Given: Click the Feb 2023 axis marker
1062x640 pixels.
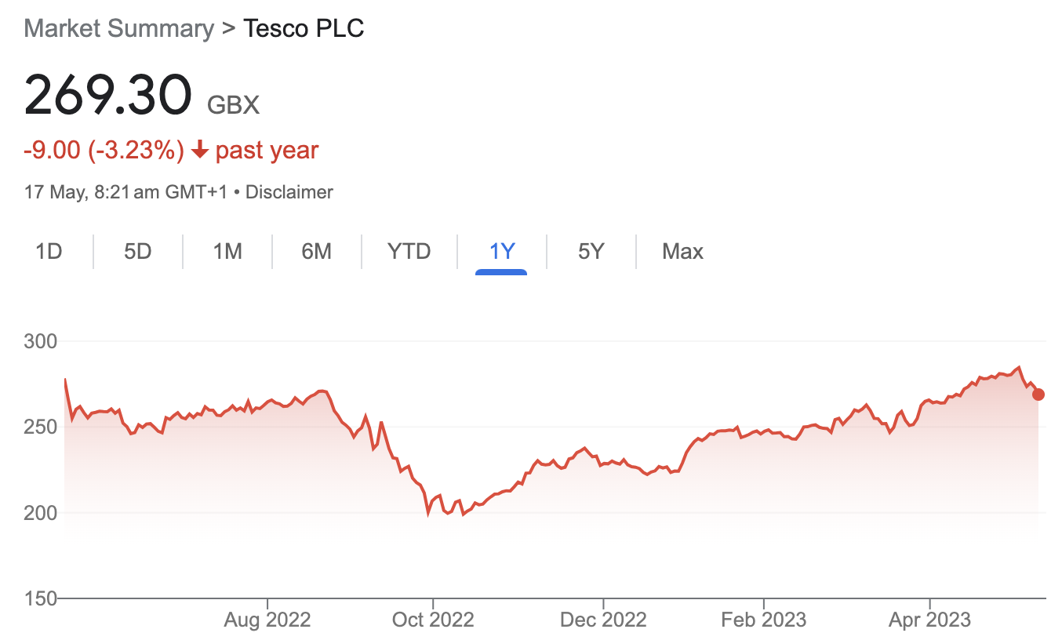Looking at the screenshot, I should click(x=763, y=620).
